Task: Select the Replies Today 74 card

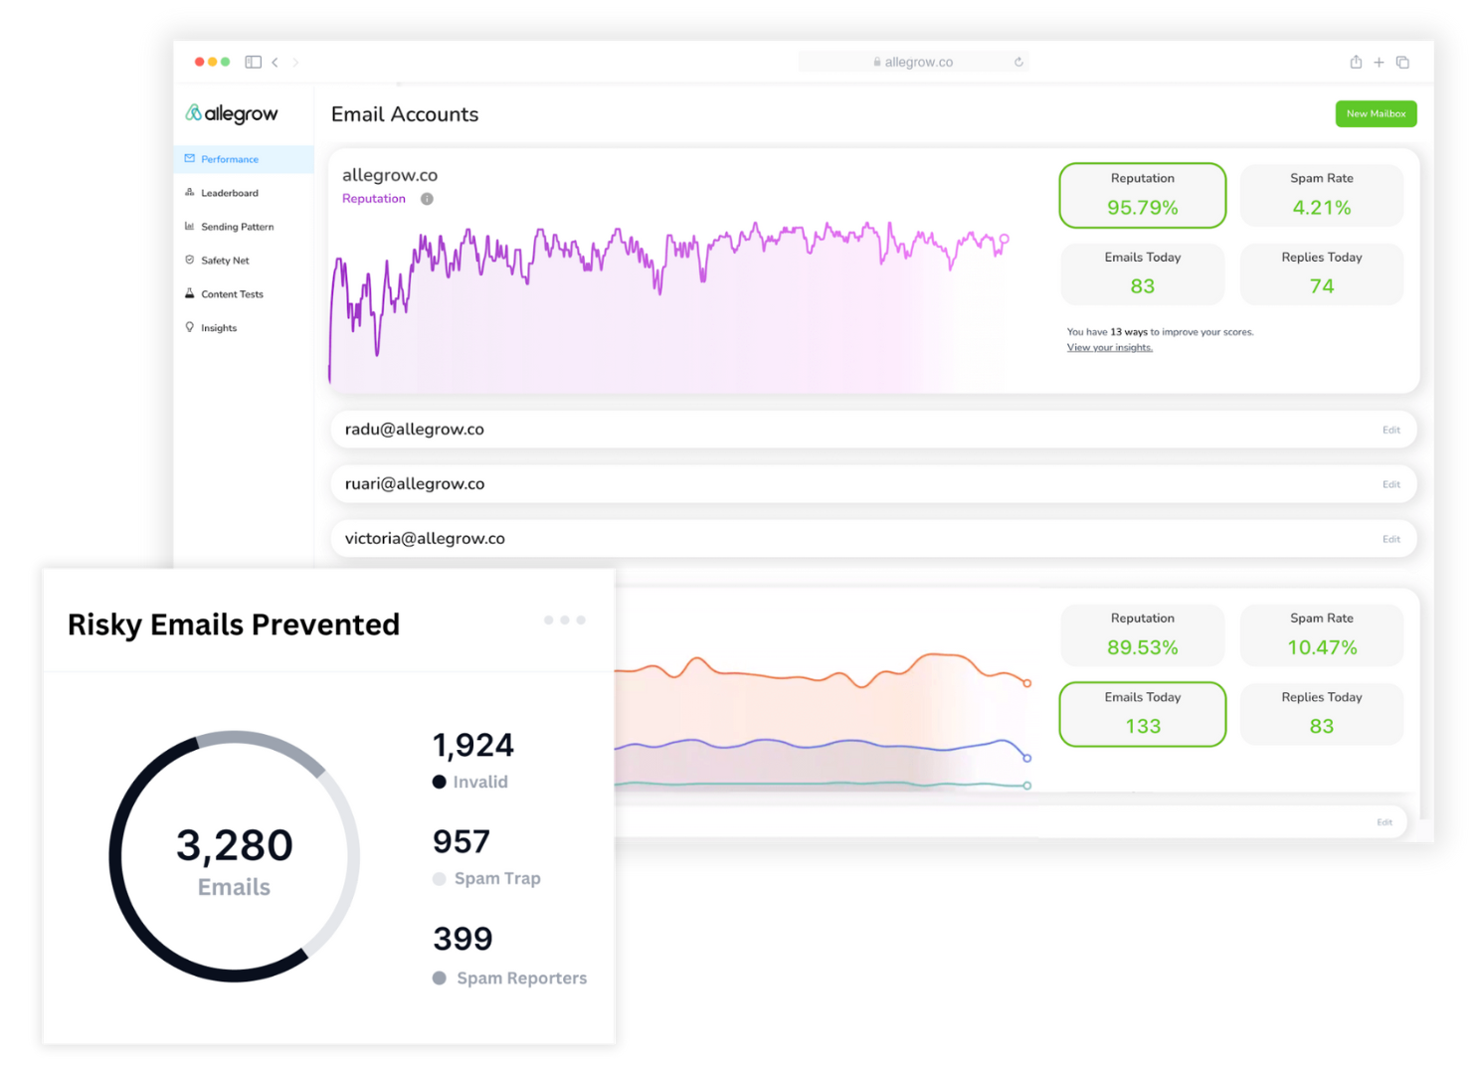Action: (1321, 273)
